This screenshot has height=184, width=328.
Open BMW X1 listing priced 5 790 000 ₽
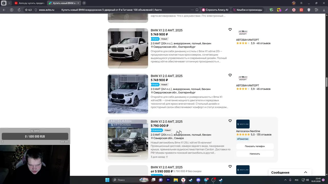(167, 122)
